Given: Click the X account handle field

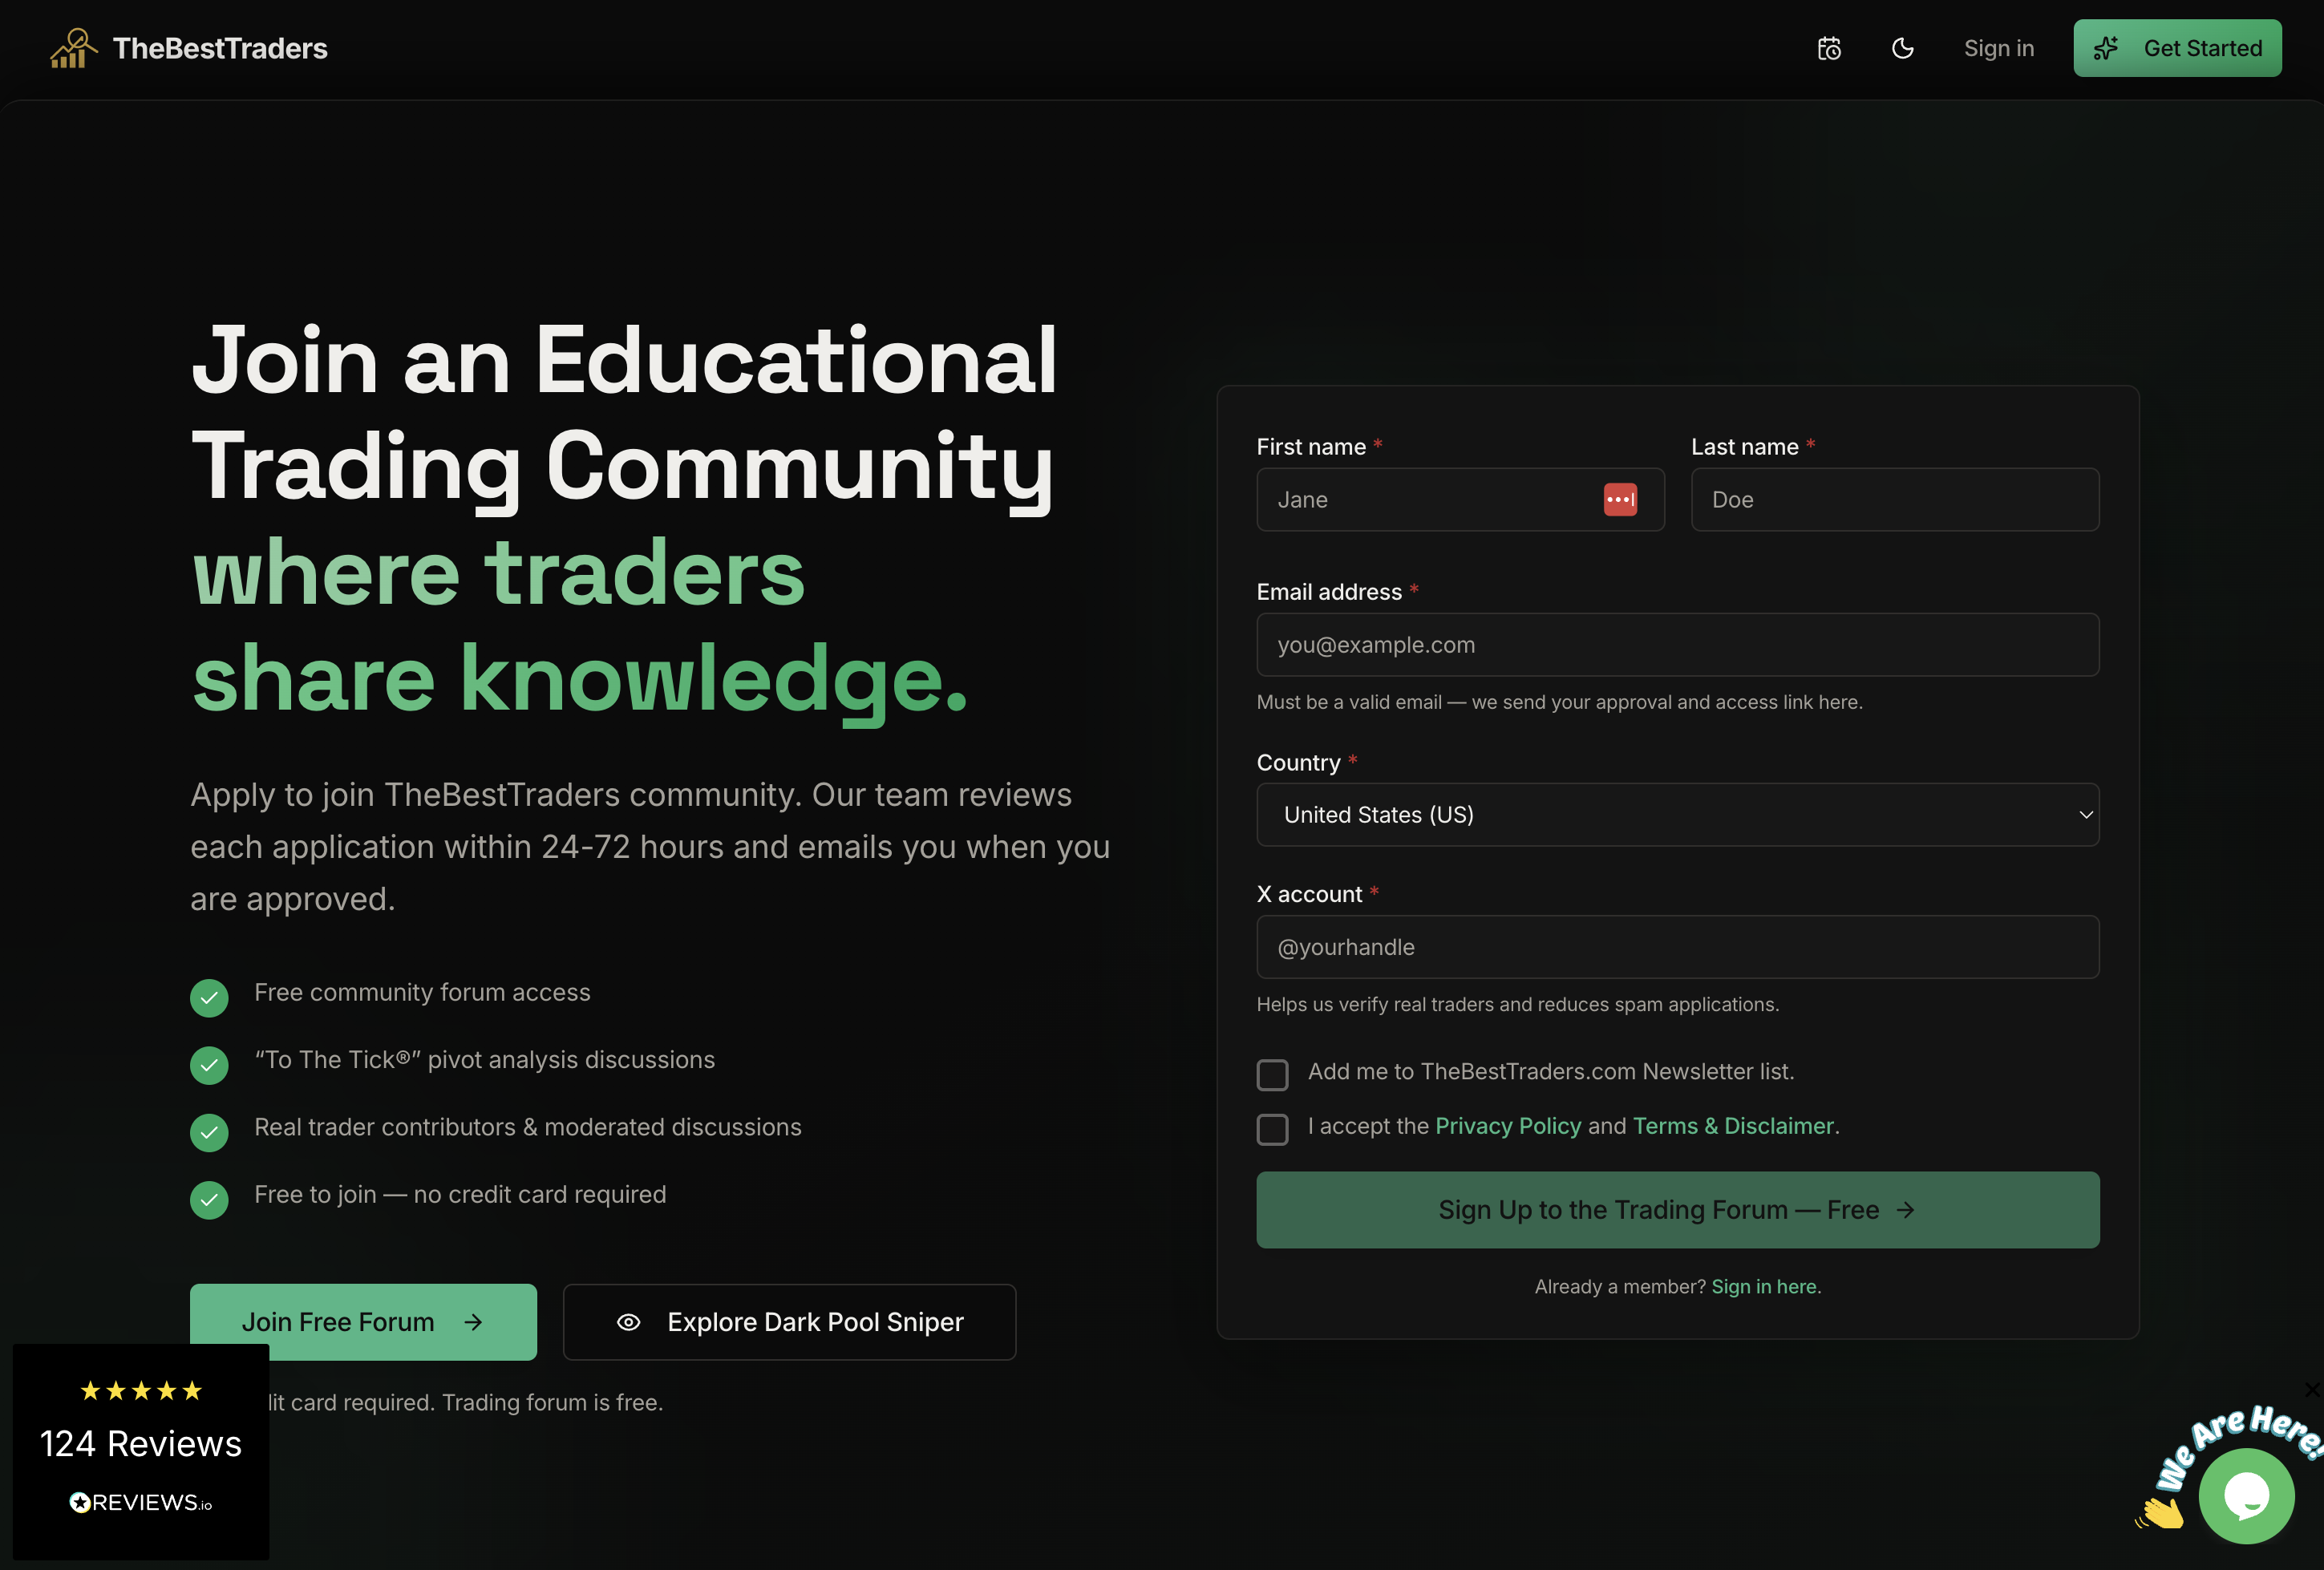Looking at the screenshot, I should click(x=1677, y=947).
